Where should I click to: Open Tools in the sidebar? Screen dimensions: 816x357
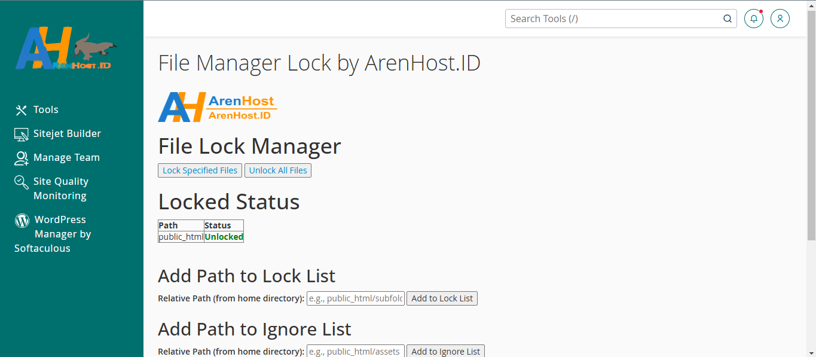coord(46,110)
